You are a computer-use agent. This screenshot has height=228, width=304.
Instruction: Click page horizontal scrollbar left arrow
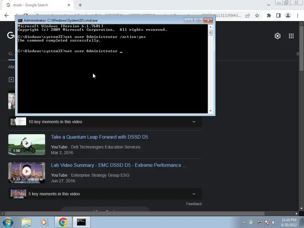point(2,213)
